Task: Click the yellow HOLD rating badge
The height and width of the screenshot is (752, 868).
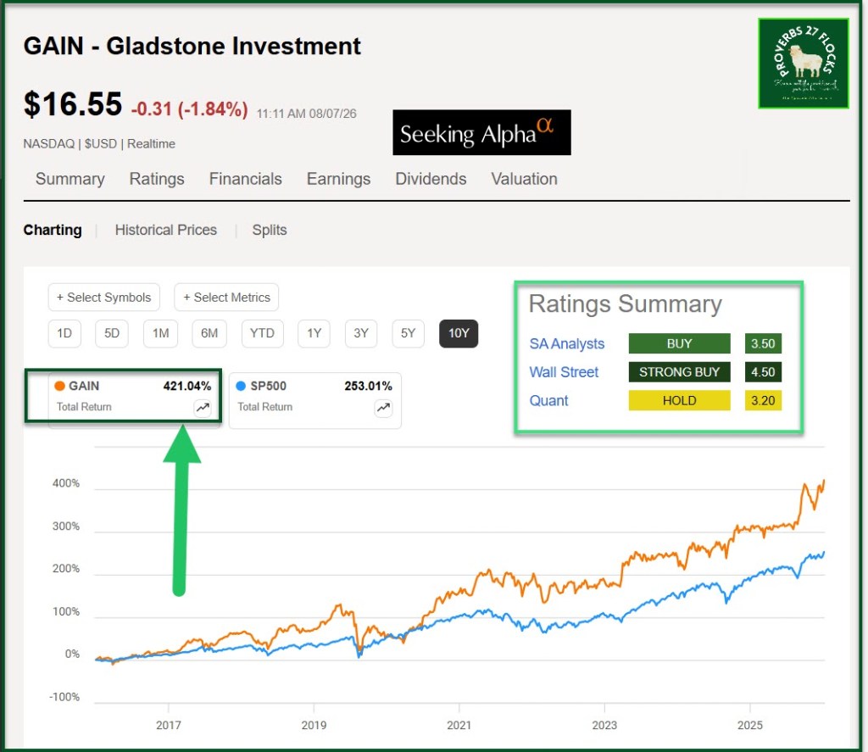Action: (679, 400)
